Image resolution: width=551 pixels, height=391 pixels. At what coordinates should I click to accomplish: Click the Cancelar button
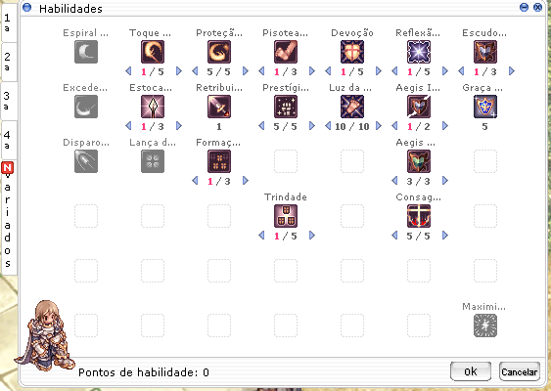click(520, 371)
